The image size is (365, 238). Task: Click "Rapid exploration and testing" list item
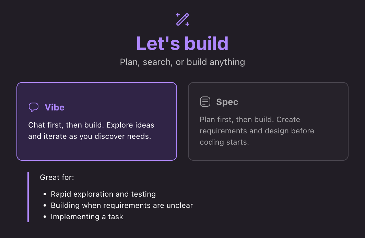point(103,194)
